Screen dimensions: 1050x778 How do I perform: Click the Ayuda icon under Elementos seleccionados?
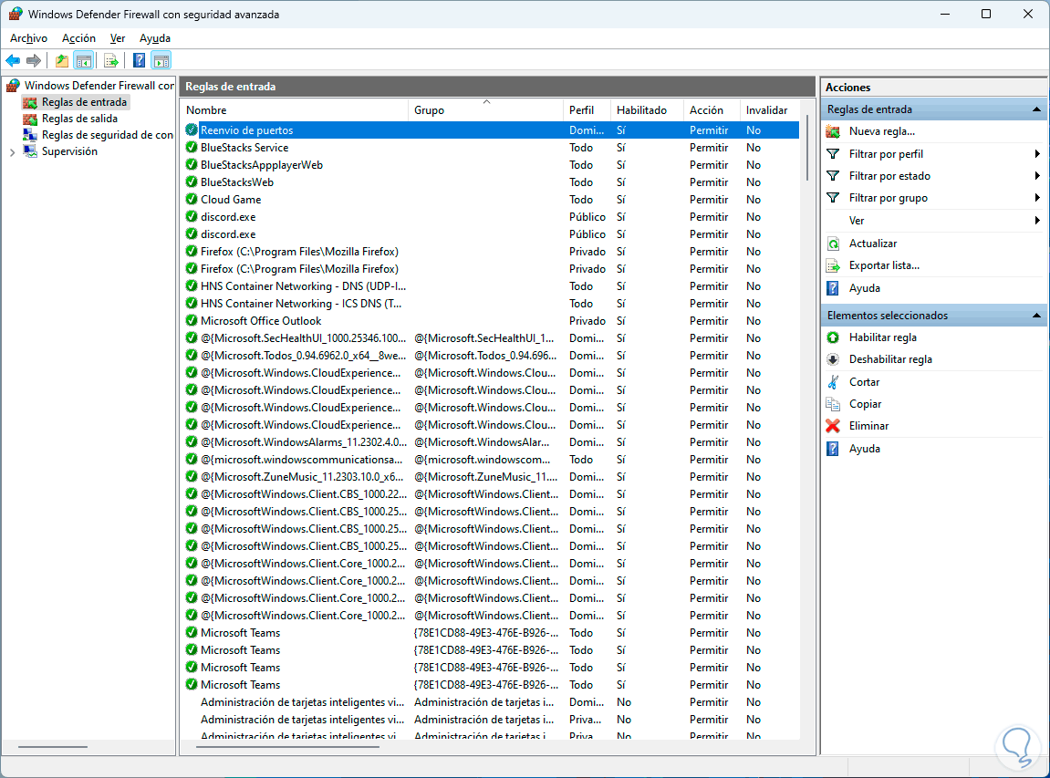tap(833, 449)
